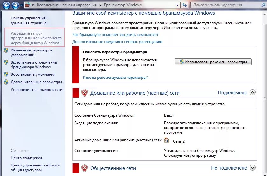Open 'Все элементы панели управления' breadcrumb

(x=66, y=5)
